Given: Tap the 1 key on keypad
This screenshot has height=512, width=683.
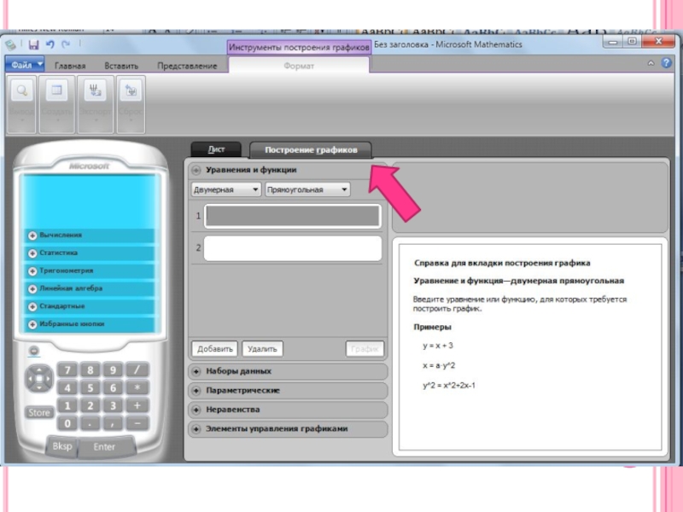Looking at the screenshot, I should pyautogui.click(x=67, y=405).
